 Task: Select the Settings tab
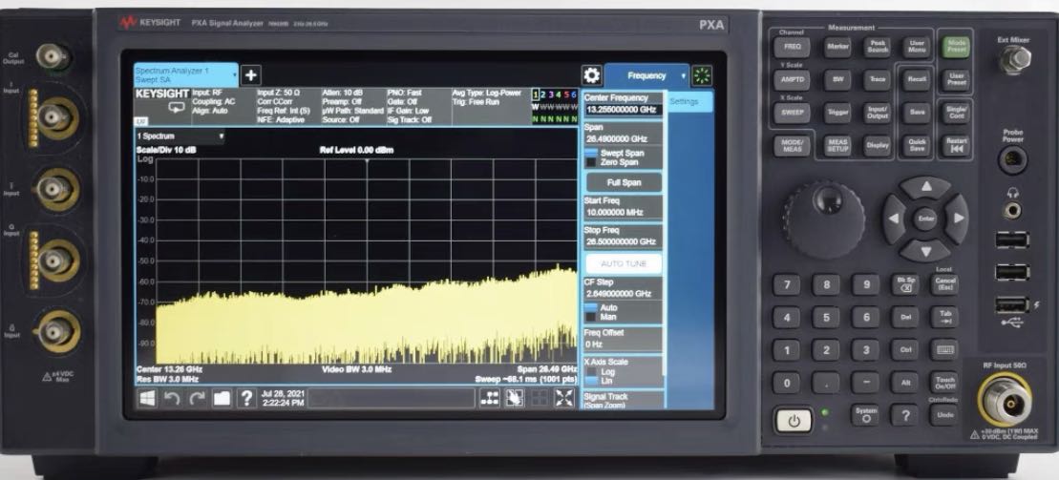688,102
